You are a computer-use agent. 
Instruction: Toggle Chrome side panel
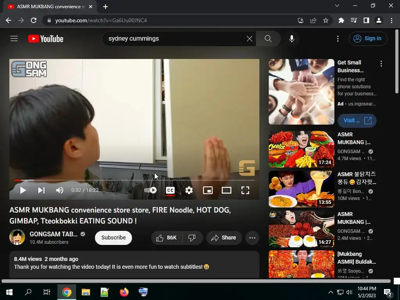tap(366, 20)
